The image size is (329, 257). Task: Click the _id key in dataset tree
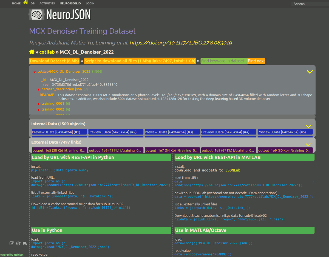pyautogui.click(x=44, y=80)
